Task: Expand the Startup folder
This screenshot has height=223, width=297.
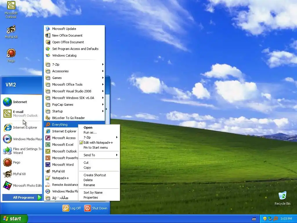Action: [x=74, y=111]
